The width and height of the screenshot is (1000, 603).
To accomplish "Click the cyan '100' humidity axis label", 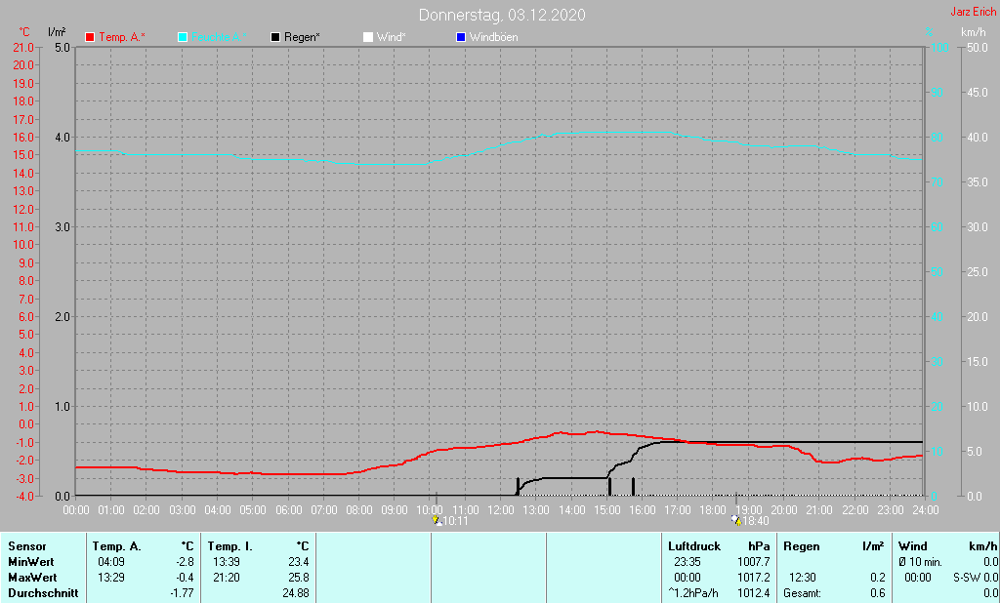I will 940,47.
